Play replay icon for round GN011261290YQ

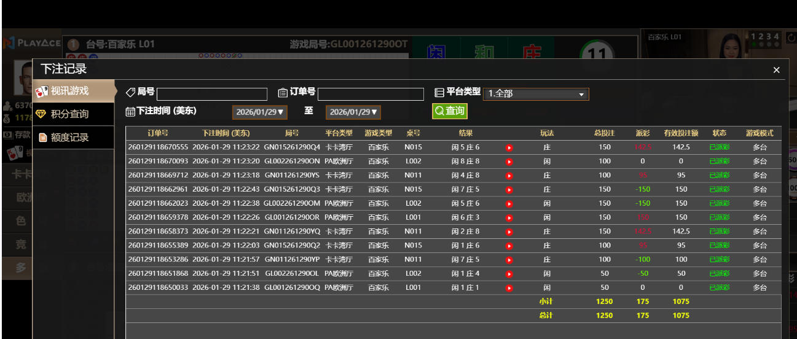click(x=509, y=232)
